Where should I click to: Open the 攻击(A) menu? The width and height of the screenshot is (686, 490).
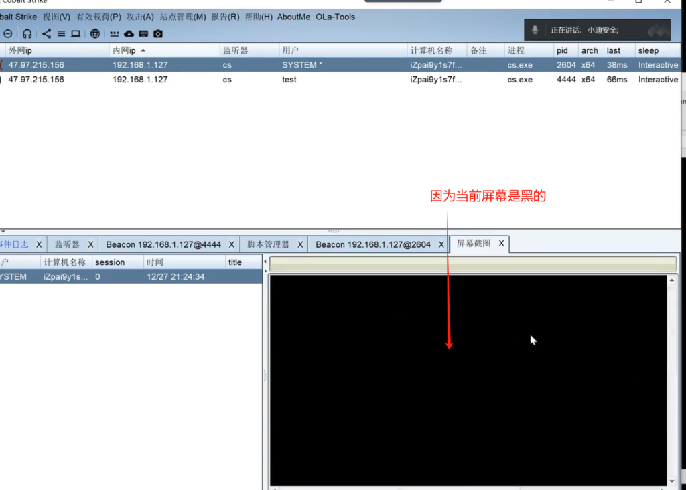coord(140,17)
